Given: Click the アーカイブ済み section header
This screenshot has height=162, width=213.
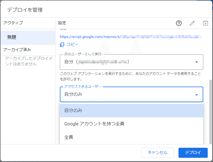Looking at the screenshot, I should click(x=17, y=50).
